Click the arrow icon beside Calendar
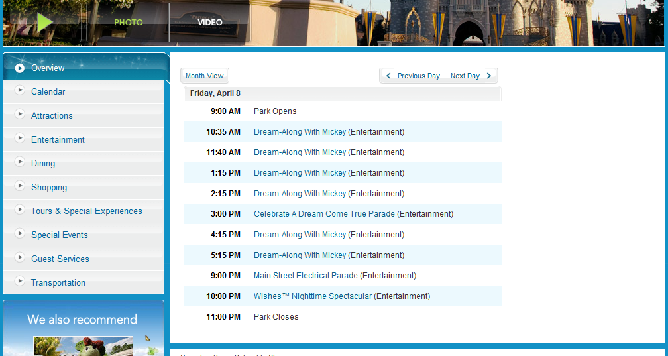The width and height of the screenshot is (668, 356). coord(20,90)
